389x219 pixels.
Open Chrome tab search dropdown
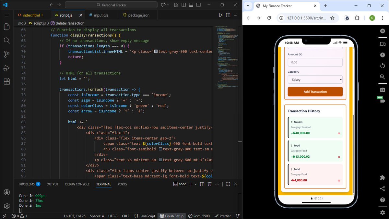click(248, 6)
